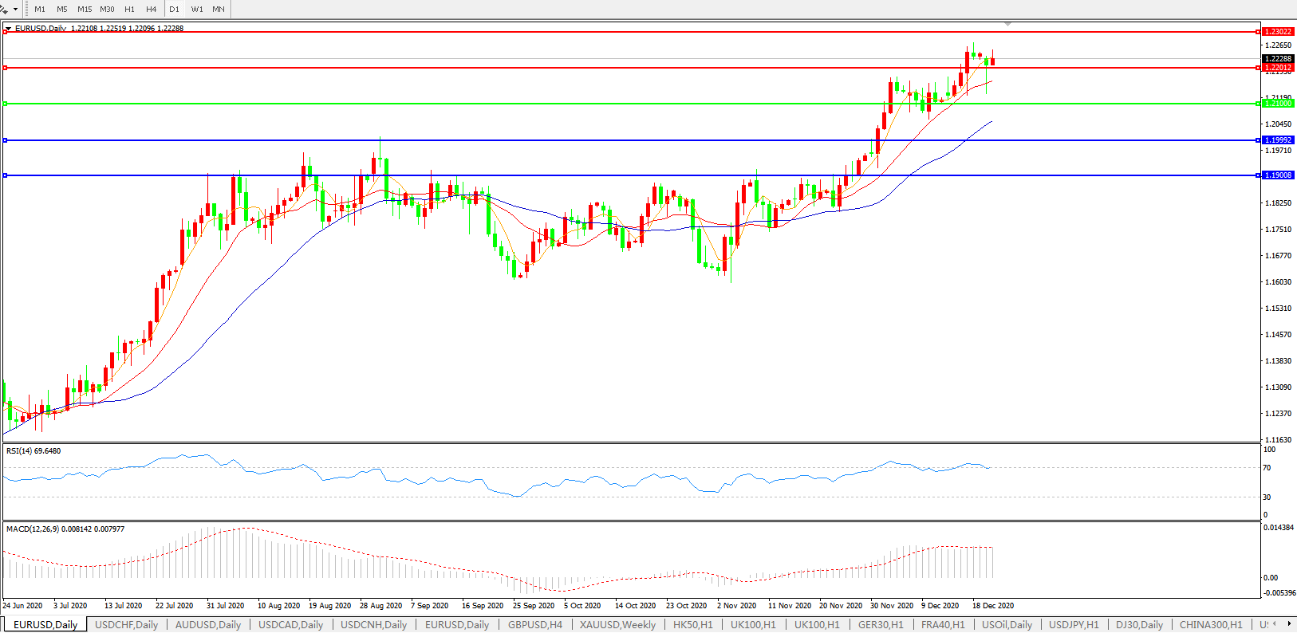This screenshot has width=1297, height=633.
Task: Toggle the M1 timeframe
Action: click(40, 10)
